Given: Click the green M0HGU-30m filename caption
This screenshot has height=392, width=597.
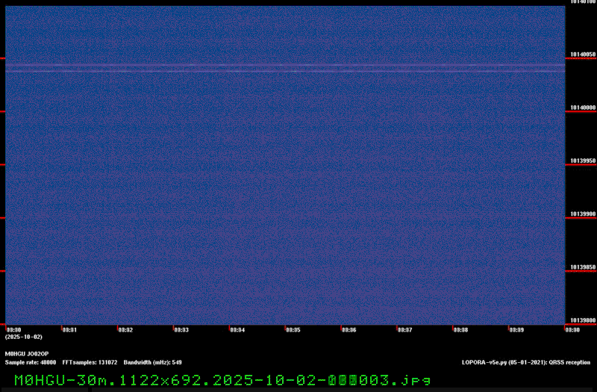Looking at the screenshot, I should pos(222,379).
